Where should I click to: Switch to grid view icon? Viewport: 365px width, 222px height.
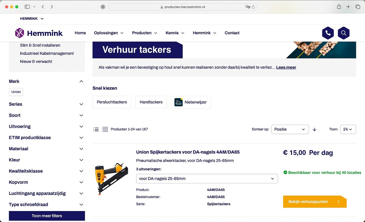click(x=105, y=129)
